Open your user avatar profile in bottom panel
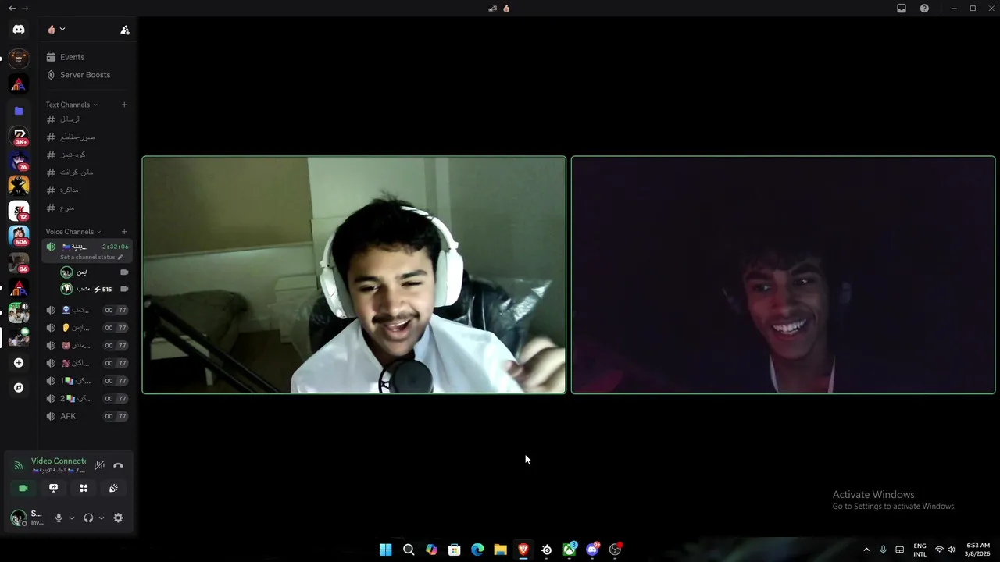1000x562 pixels. point(19,518)
